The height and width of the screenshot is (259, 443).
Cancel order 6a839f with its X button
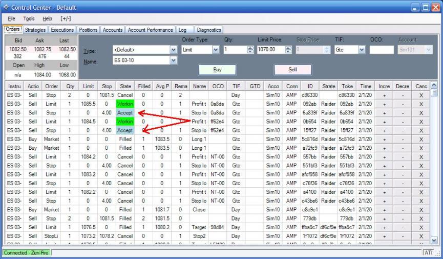pos(421,113)
